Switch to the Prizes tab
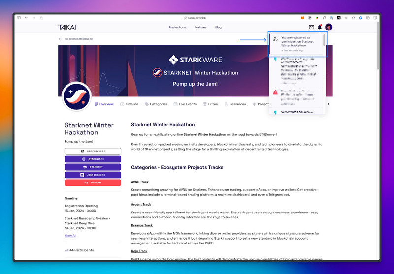Viewport: 394px width, 274px height. (210, 104)
